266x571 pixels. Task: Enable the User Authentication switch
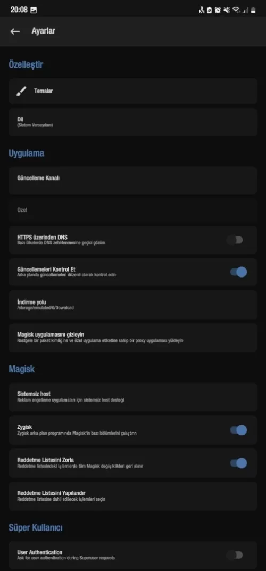tap(235, 555)
